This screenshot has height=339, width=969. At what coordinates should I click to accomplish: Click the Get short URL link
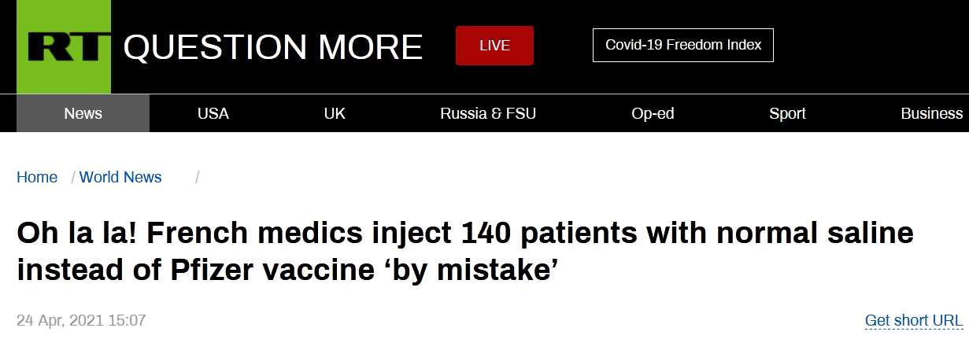(914, 321)
